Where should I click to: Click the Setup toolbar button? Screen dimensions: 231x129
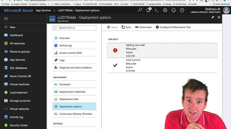pos(112,27)
